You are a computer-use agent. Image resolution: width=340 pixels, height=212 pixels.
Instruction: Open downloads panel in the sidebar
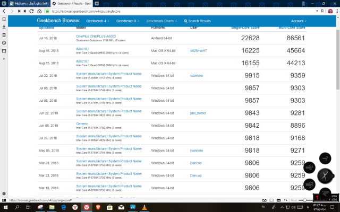click(x=4, y=26)
